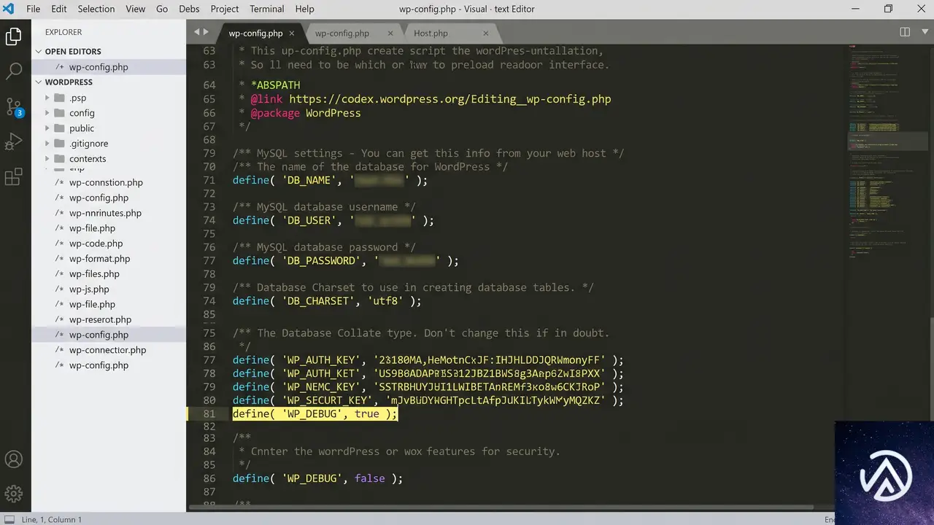Open the Accounts icon in the activity bar
Viewport: 934px width, 525px height.
tap(13, 459)
